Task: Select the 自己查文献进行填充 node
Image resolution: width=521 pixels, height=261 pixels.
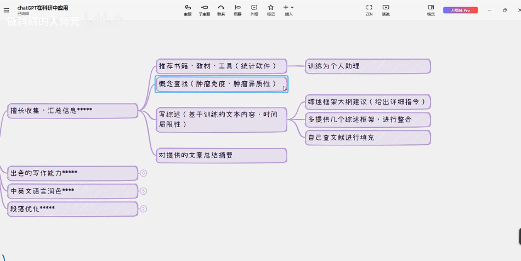Action: (368, 138)
